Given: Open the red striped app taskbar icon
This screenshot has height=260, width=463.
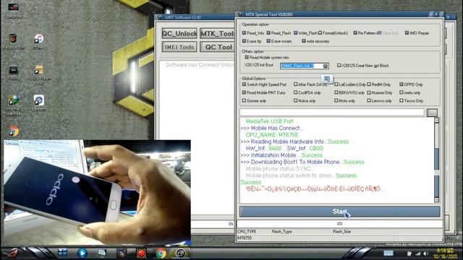Looking at the screenshot, I should click(141, 253).
